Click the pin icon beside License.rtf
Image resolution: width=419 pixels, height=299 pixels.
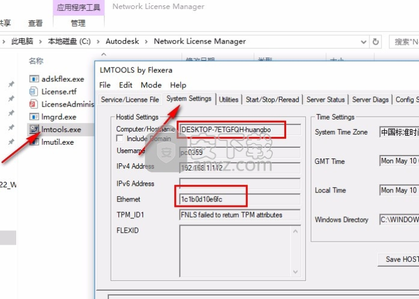(11, 99)
